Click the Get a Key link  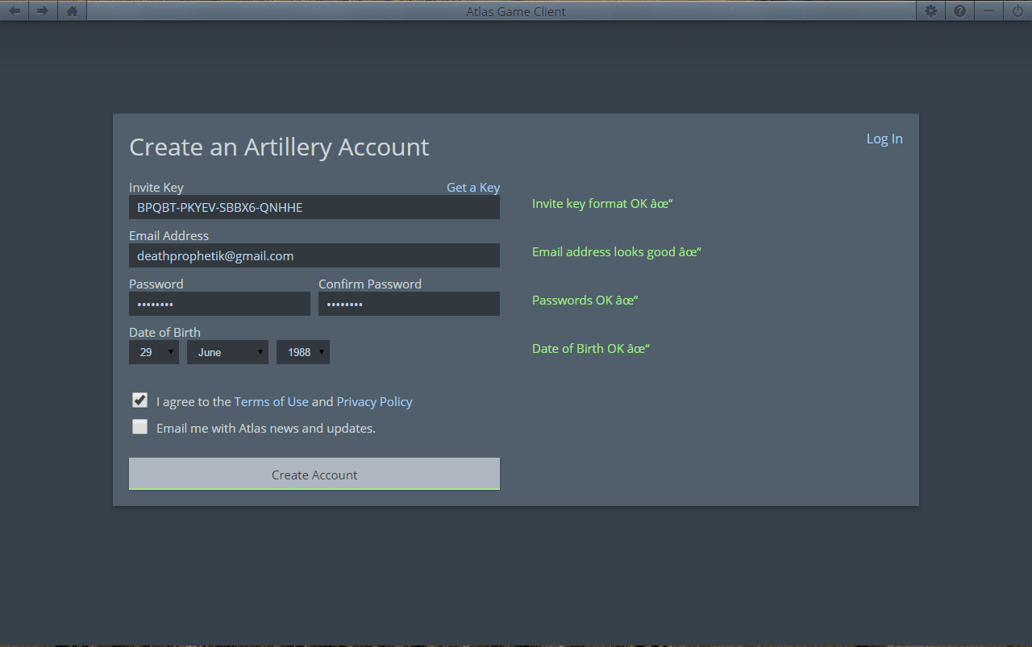(x=473, y=187)
